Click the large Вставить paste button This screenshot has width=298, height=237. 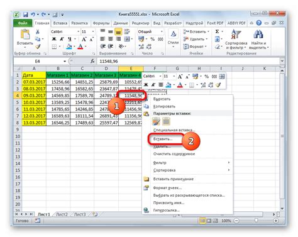(25, 39)
